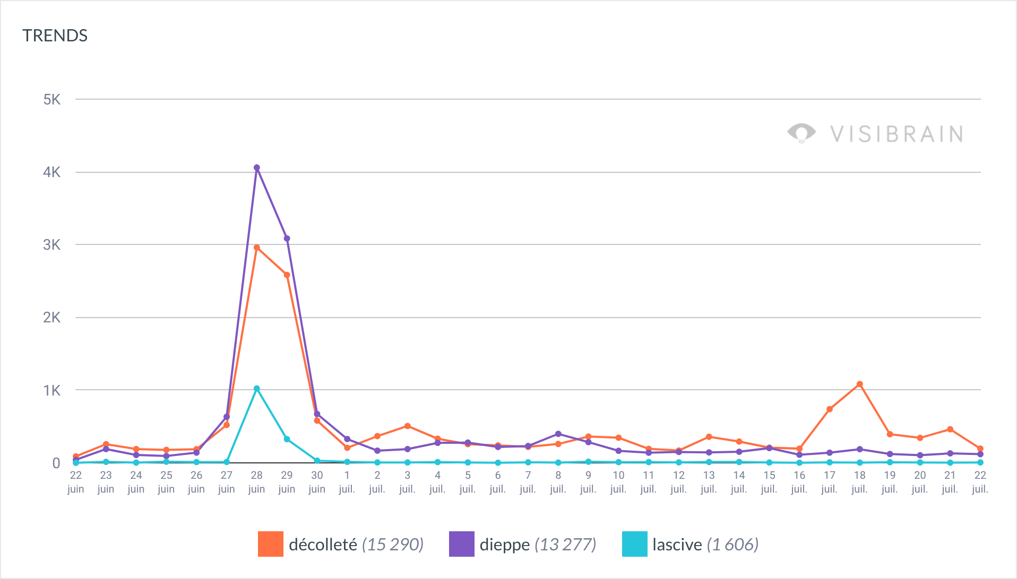This screenshot has height=579, width=1017.
Task: Click the décolleté data point on 21 juil.
Action: [950, 429]
